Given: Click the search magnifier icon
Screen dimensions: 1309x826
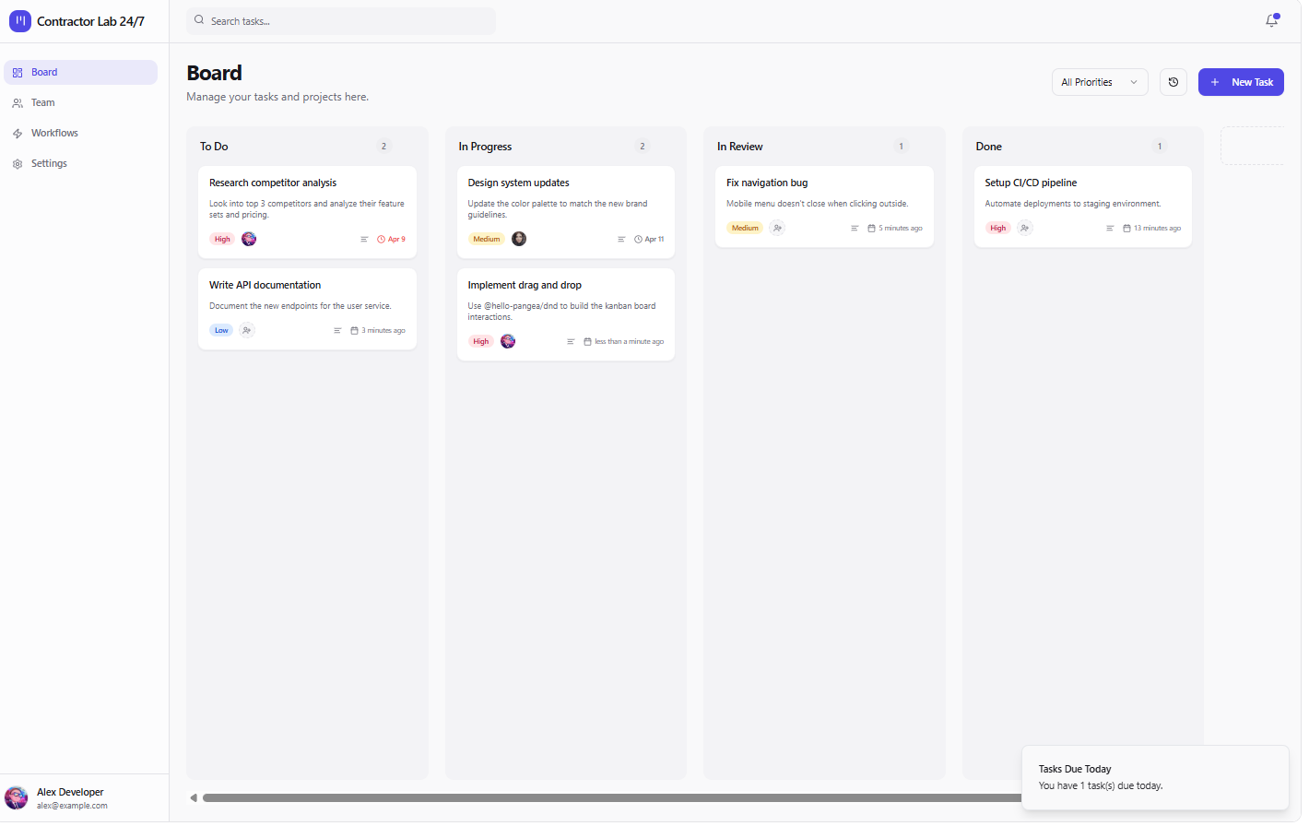Looking at the screenshot, I should coord(199,20).
